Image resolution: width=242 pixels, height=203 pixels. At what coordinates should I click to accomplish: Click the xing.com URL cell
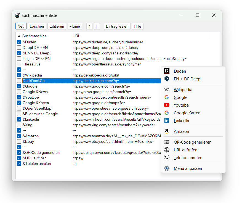tap(114, 125)
